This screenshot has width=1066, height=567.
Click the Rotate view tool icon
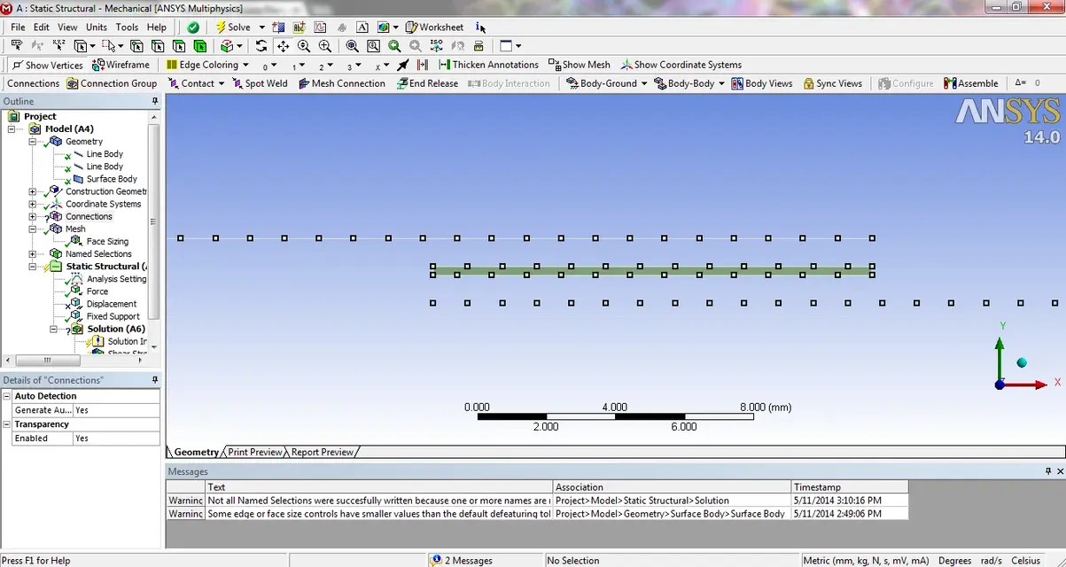click(261, 46)
